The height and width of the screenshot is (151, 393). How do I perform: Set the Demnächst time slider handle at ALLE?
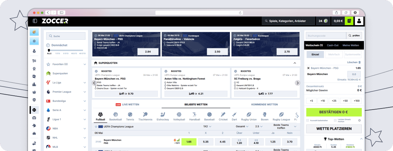49,50
